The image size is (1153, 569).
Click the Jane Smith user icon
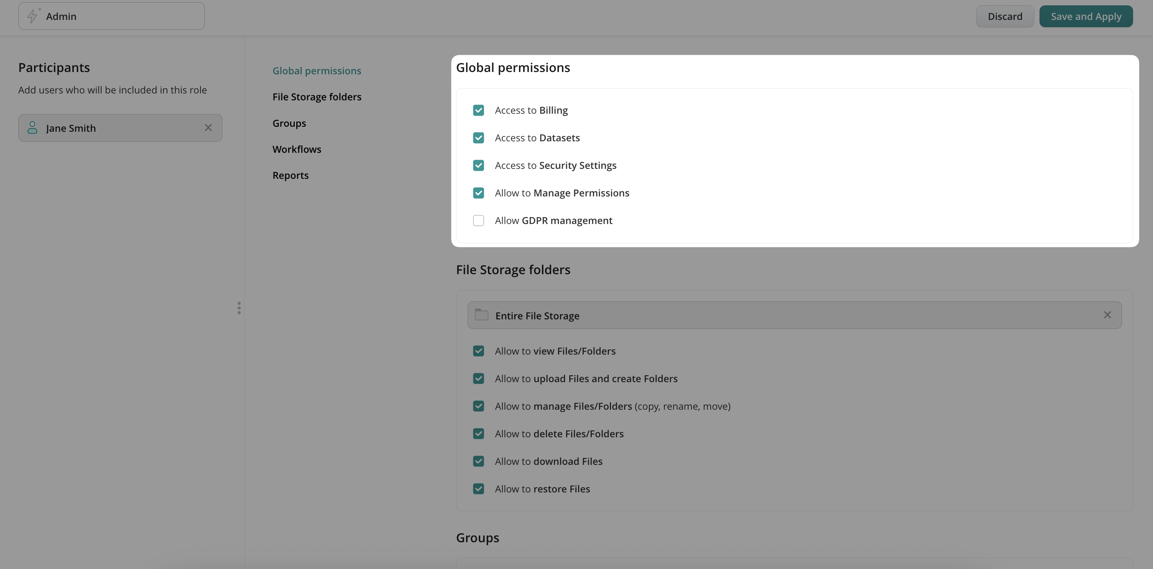[32, 128]
